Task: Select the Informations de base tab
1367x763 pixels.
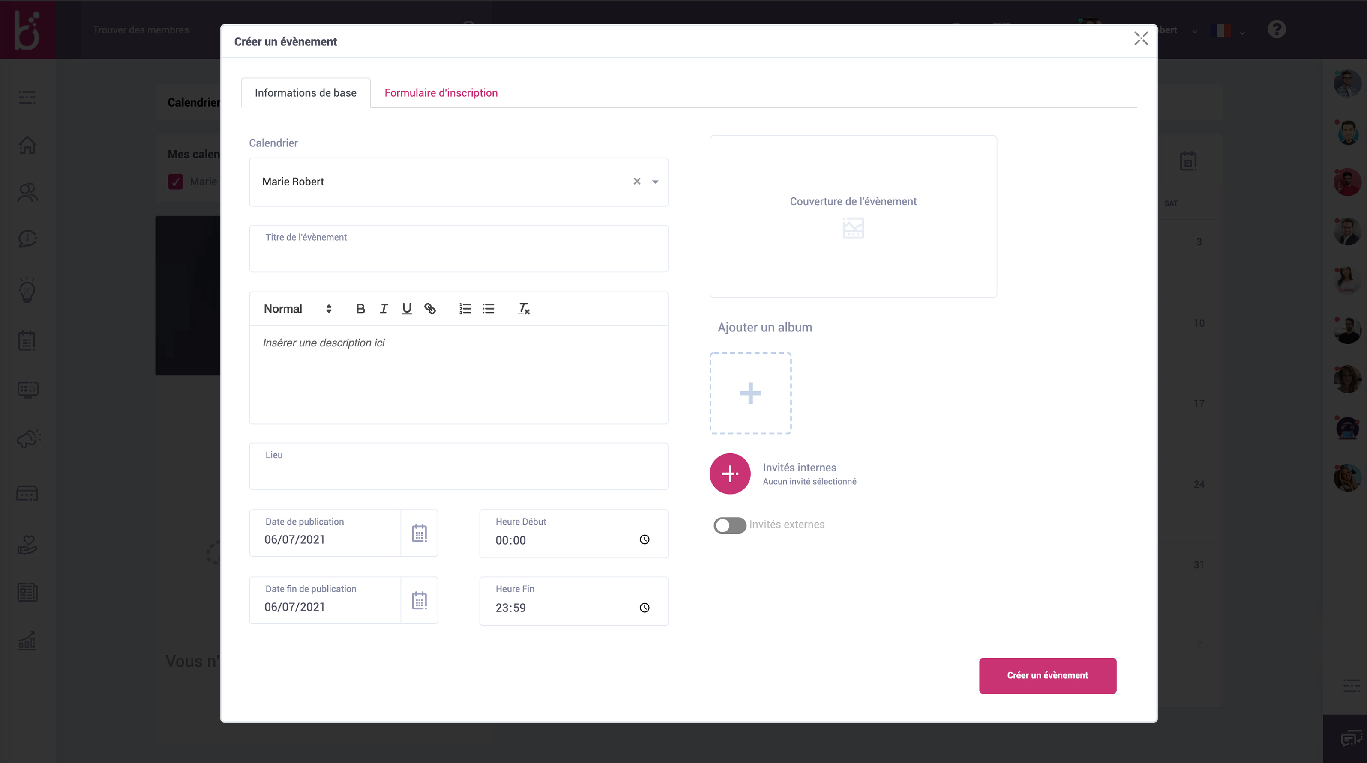Action: tap(305, 93)
